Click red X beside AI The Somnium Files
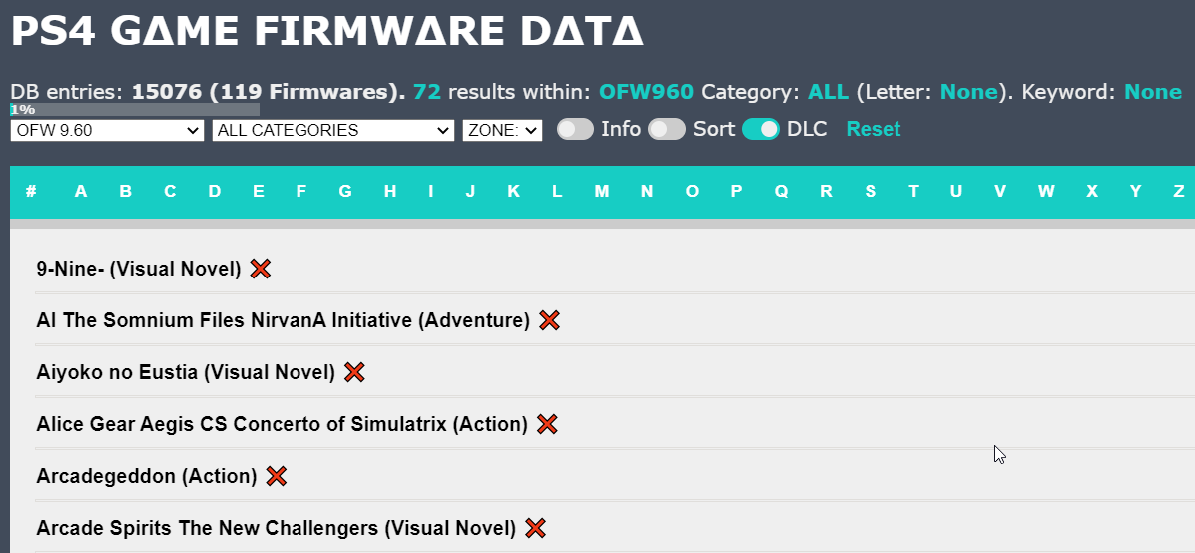 549,320
